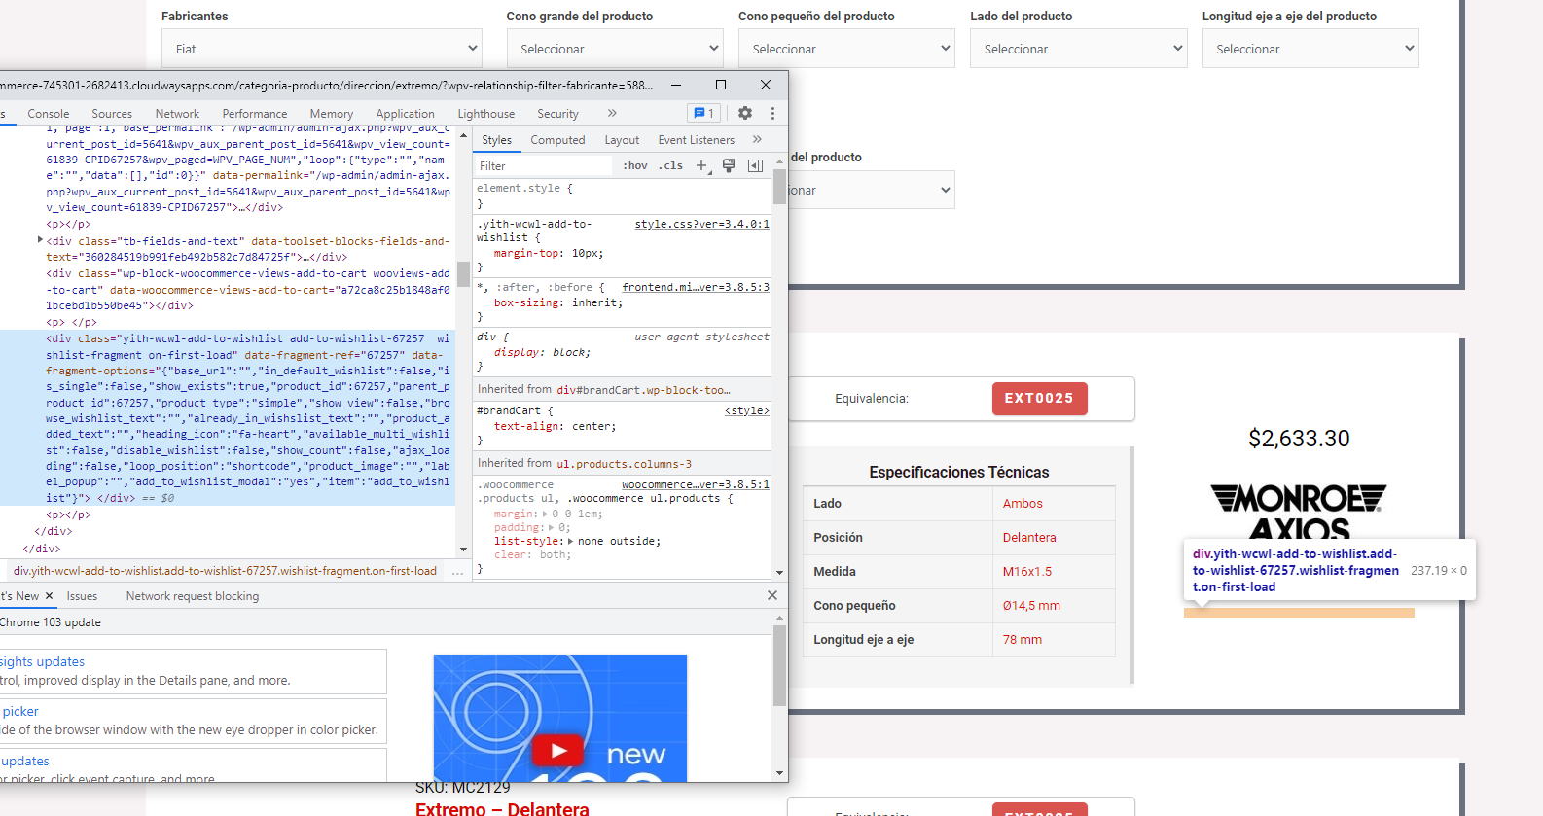Open the Performance panel tab
Viewport: 1543px width, 816px height.
pos(255,114)
